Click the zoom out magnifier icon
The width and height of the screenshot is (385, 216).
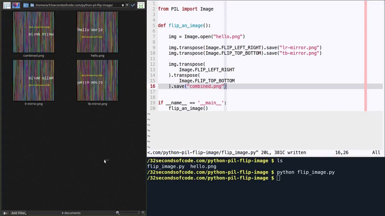click(x=118, y=213)
